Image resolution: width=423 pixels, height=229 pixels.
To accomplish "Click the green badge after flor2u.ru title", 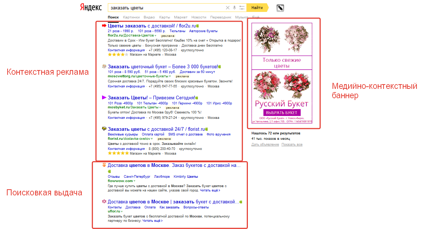I will point(197,26).
